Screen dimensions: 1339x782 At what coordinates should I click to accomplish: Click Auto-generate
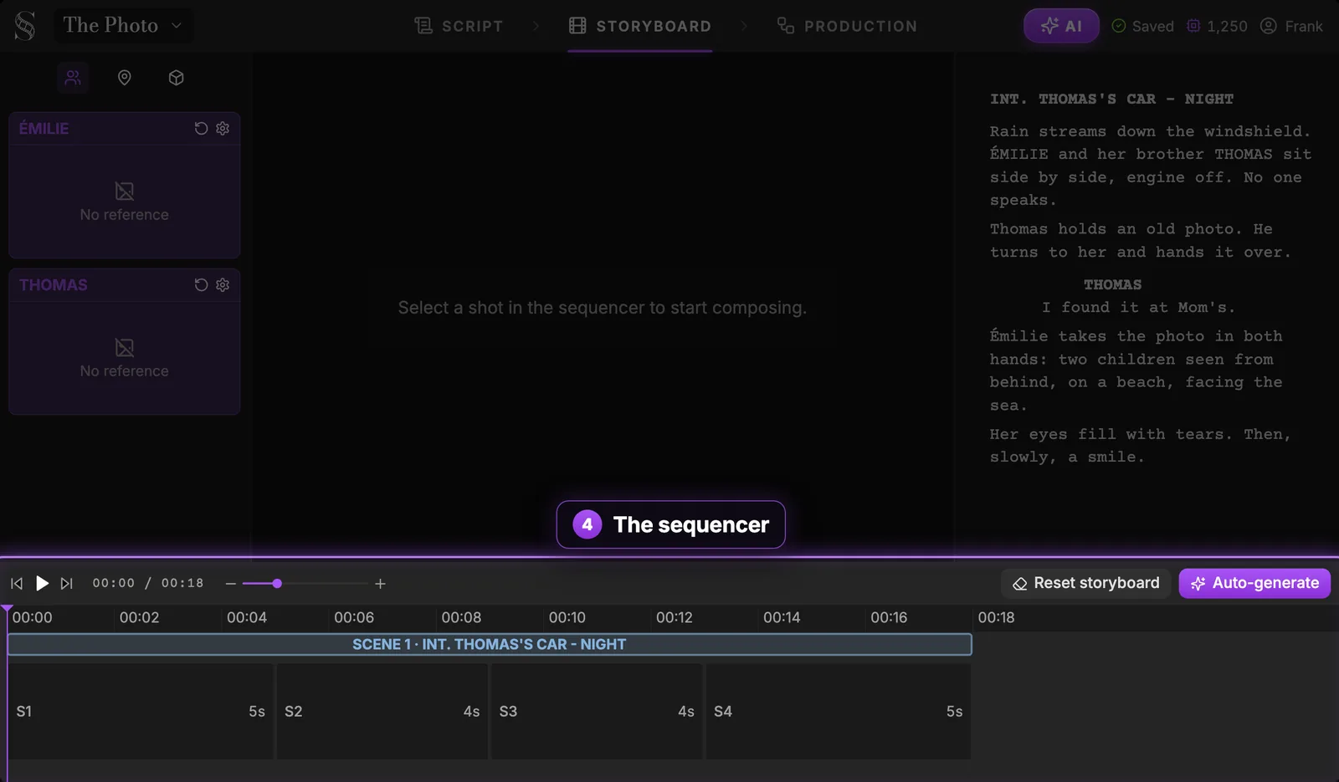click(1254, 584)
